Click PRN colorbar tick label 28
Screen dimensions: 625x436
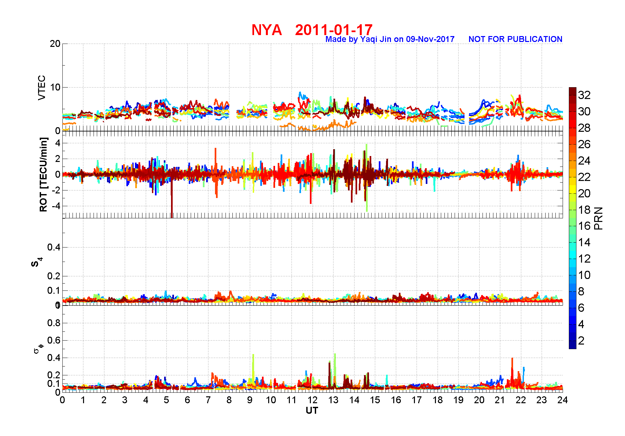tap(584, 128)
